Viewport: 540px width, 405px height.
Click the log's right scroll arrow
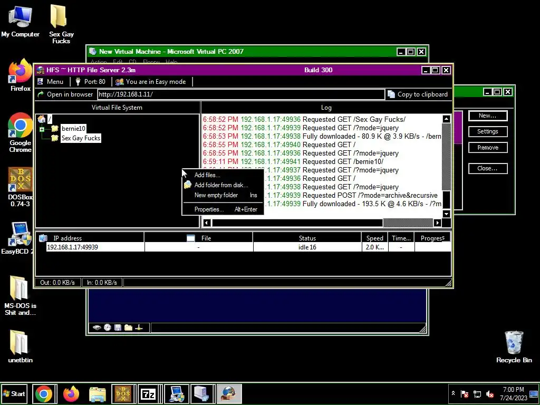coord(437,223)
